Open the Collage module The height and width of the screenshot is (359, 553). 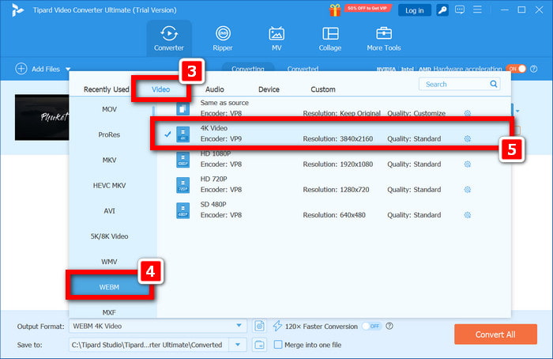click(x=330, y=39)
